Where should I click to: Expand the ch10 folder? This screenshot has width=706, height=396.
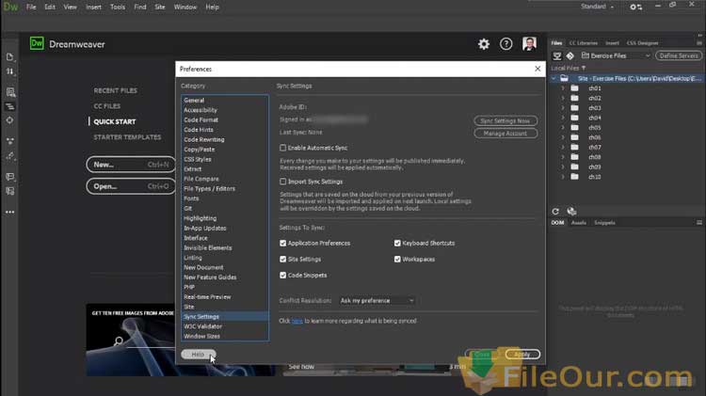(563, 177)
